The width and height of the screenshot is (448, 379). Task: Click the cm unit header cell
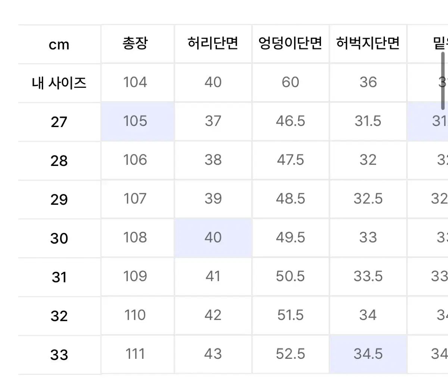click(59, 44)
